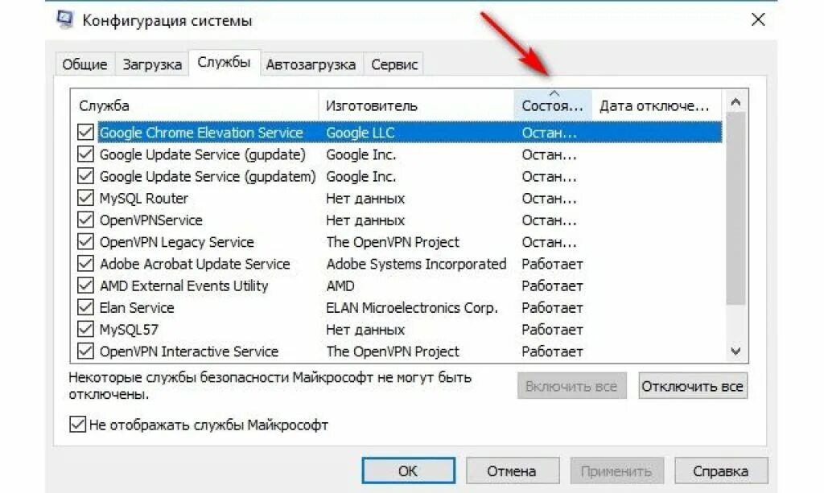Screen dimensions: 824x493
Task: Uncheck Google Chrome Elevation Service checkbox
Action: pyautogui.click(x=85, y=132)
